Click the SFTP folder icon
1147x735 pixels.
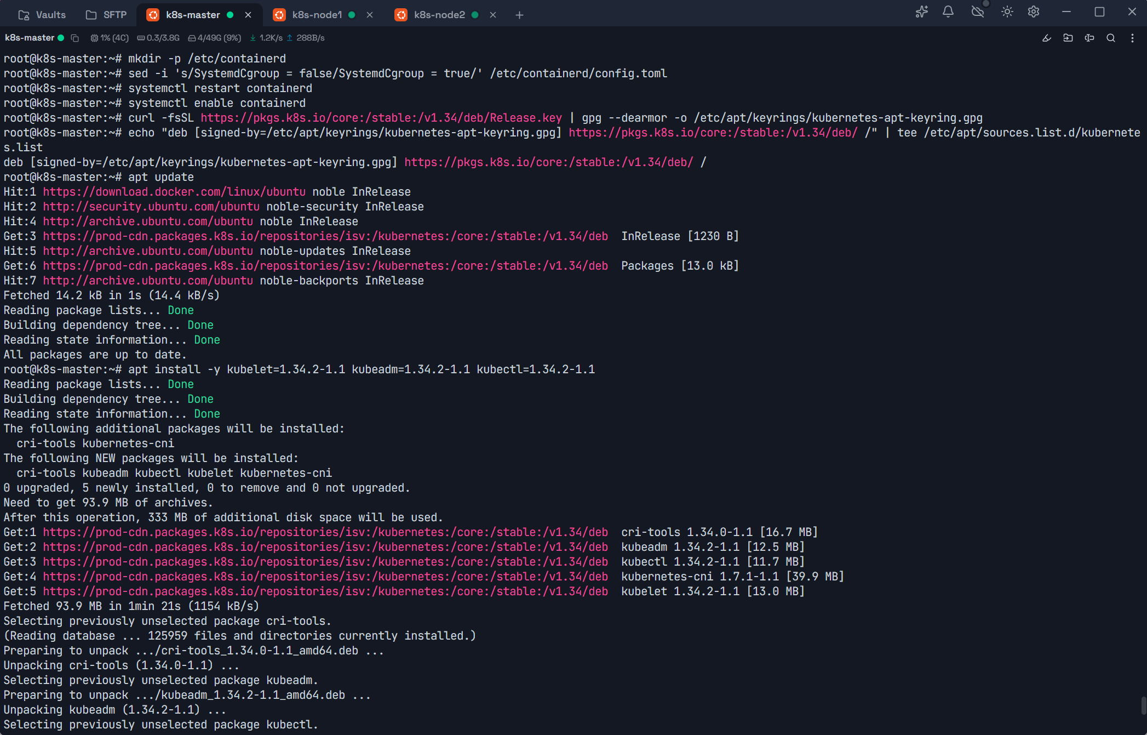click(x=91, y=15)
